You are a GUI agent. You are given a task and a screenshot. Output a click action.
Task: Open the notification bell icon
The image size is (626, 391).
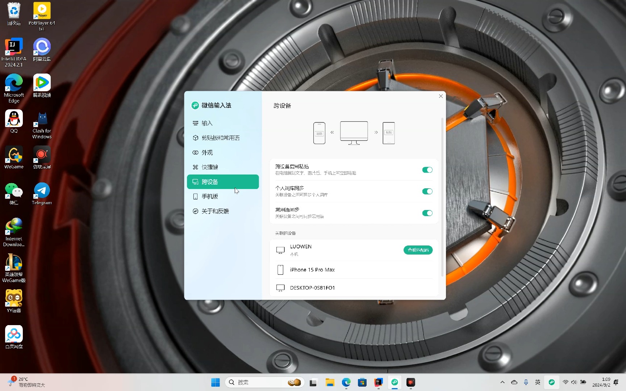tap(616, 382)
